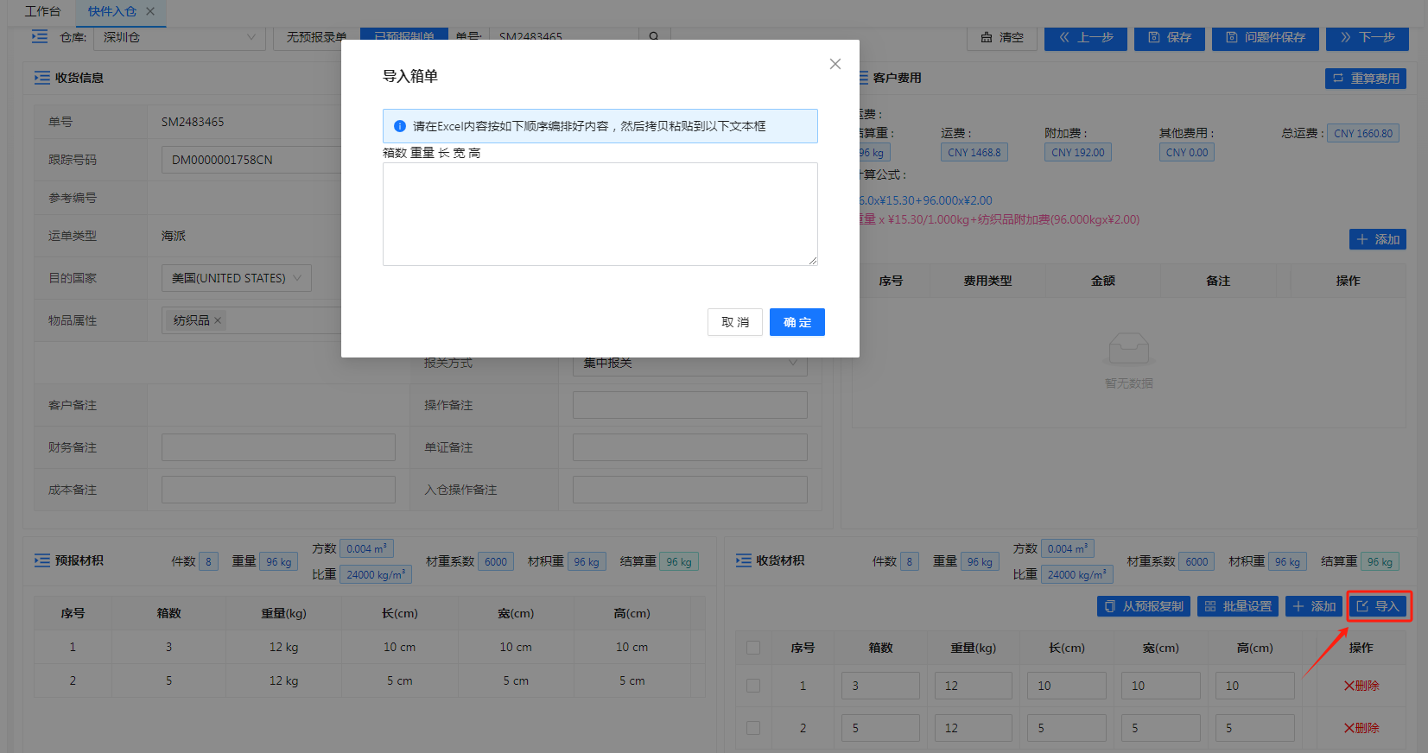Expand the 目的国家 country dropdown

[236, 278]
